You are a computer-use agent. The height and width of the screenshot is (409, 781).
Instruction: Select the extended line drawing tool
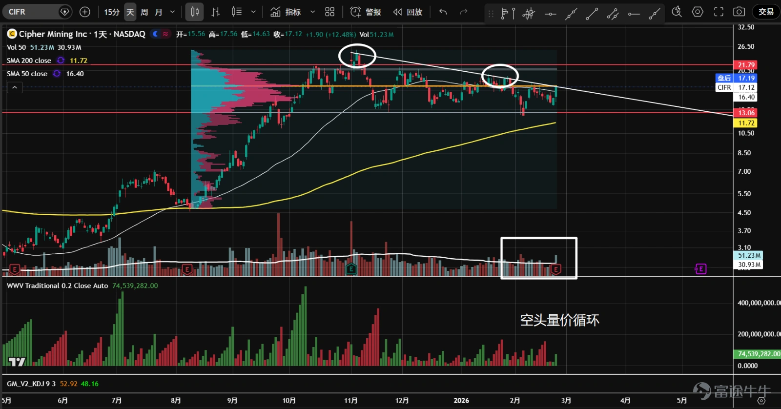pyautogui.click(x=571, y=14)
